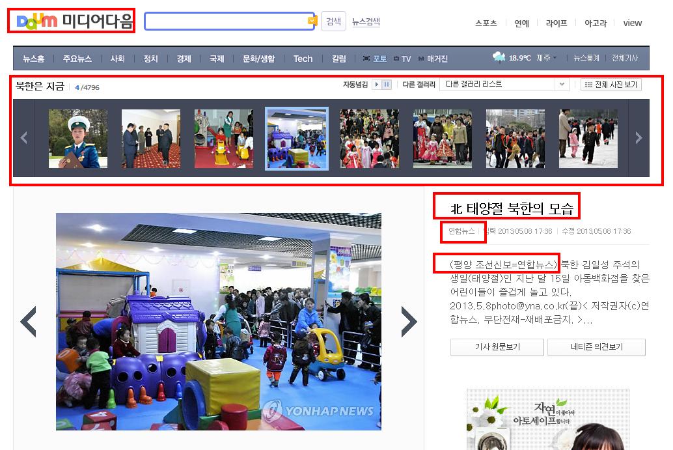Viewport: 673px width, 450px height.
Task: Click the 검색 search button
Action: pos(333,21)
